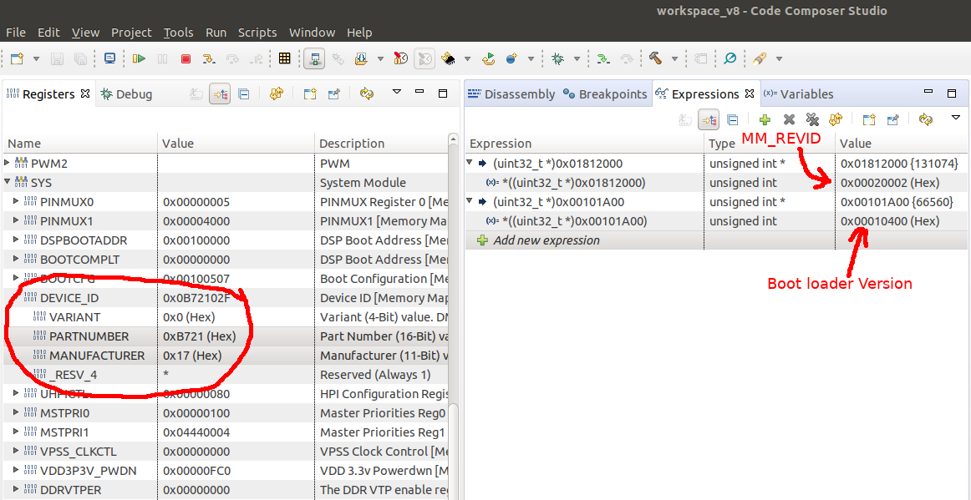This screenshot has width=971, height=500.
Task: Click the blue Search magnifier icon
Action: click(x=730, y=58)
